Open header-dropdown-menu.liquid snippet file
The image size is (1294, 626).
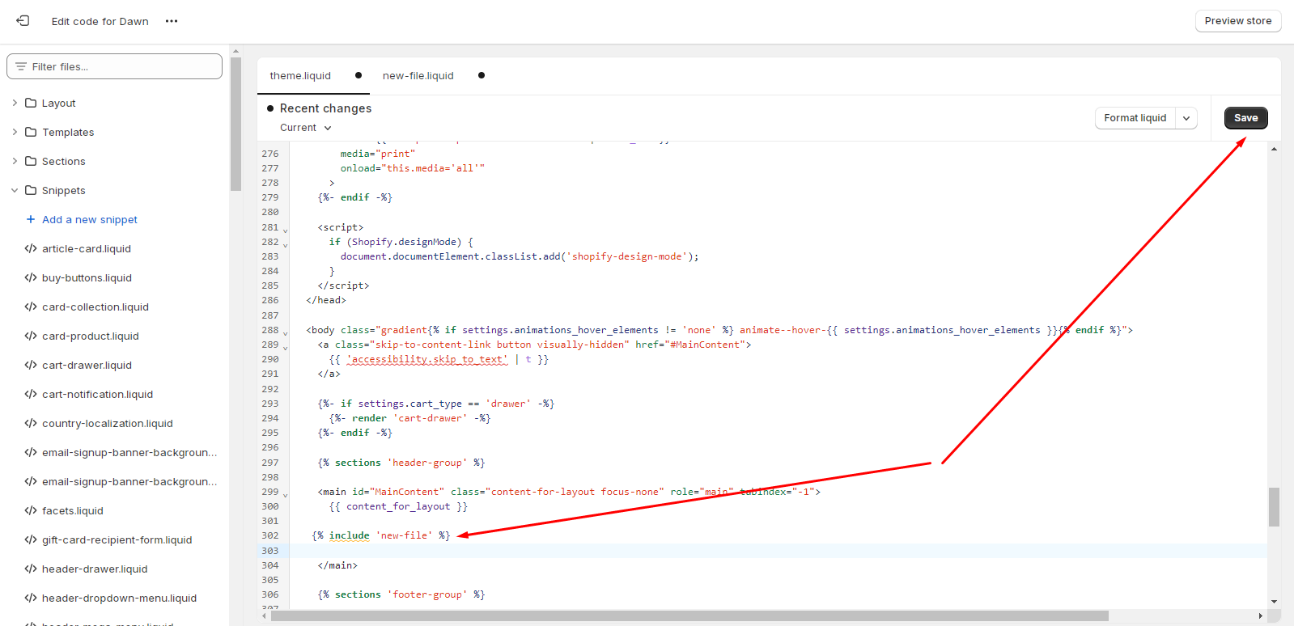pos(119,598)
